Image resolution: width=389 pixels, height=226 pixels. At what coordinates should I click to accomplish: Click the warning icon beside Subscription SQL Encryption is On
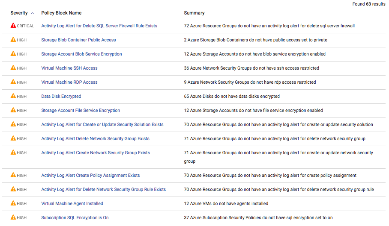coord(13,217)
